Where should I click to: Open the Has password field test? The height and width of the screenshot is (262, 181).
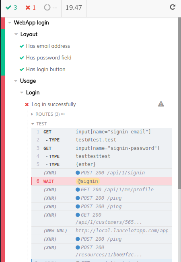pos(49,57)
